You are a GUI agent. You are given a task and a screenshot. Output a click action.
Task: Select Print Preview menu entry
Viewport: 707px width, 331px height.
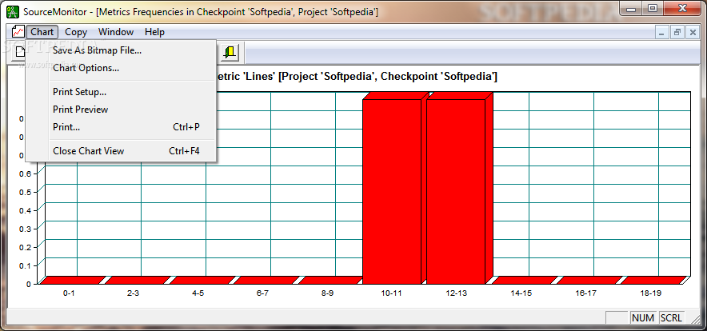121,110
